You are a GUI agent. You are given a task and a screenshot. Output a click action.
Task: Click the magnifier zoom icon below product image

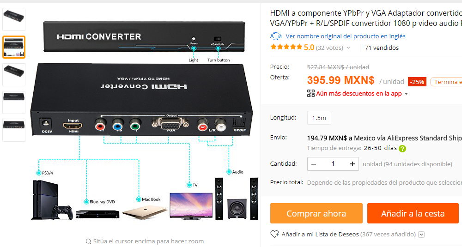[x=88, y=241]
